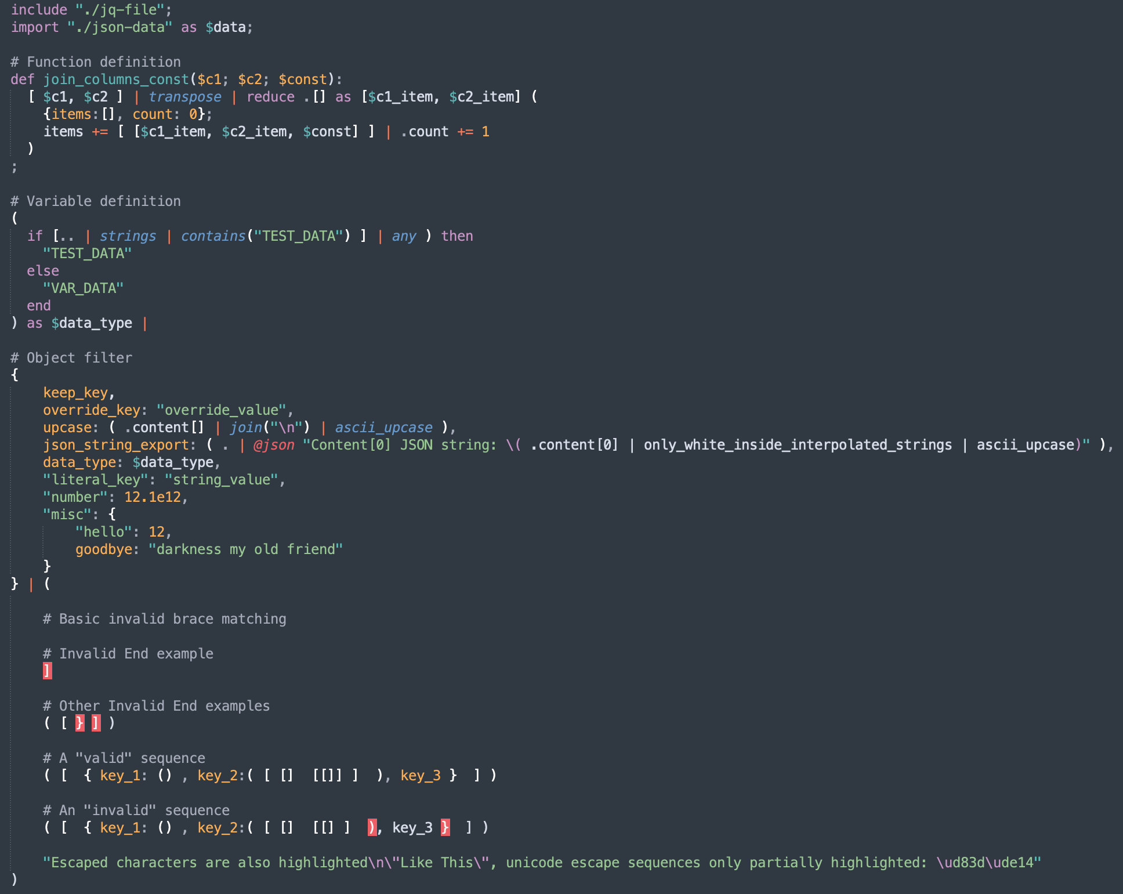Click the red bracket under Invalid End example
Viewport: 1123px width, 894px height.
click(47, 671)
